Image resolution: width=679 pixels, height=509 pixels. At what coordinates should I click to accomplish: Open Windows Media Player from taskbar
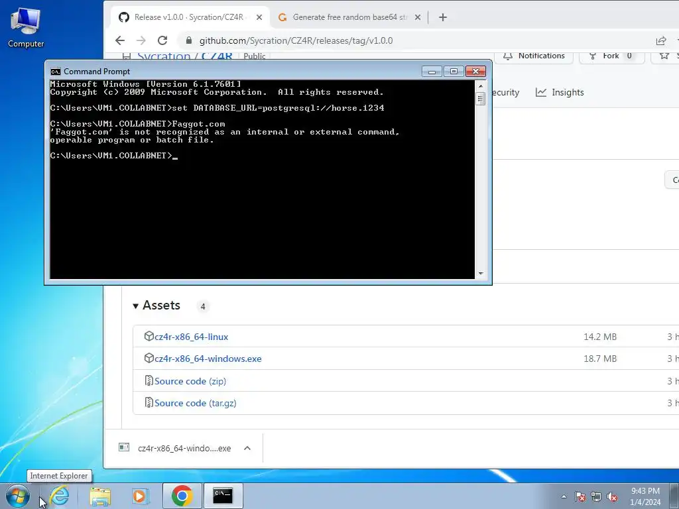click(140, 496)
